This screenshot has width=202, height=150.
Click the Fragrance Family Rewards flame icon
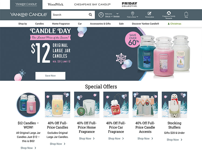coord(169,13)
